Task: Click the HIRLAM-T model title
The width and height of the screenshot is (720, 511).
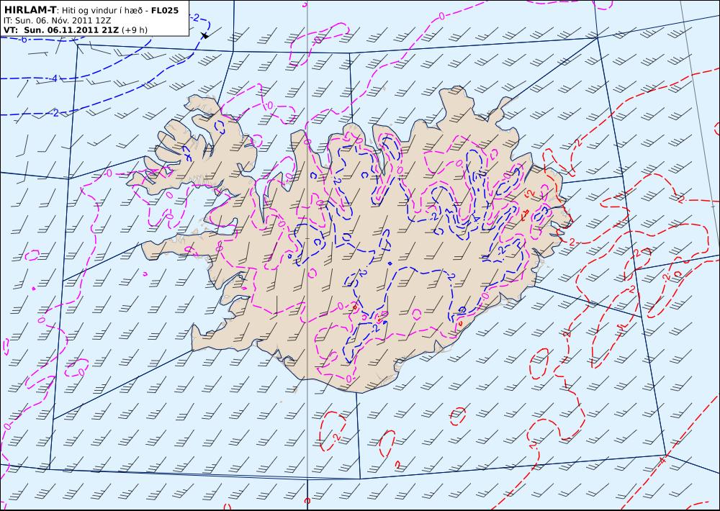Action: coord(30,10)
